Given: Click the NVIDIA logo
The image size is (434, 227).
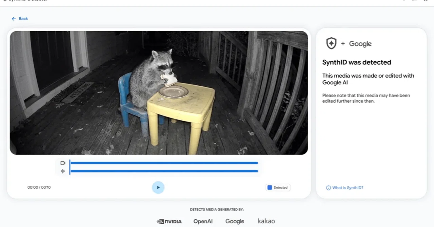Looking at the screenshot, I should pos(169,221).
